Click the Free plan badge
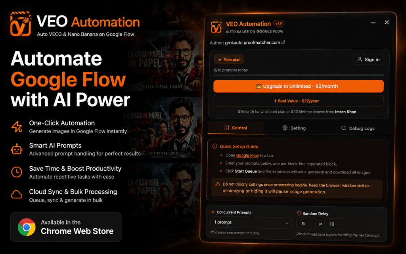 point(229,60)
